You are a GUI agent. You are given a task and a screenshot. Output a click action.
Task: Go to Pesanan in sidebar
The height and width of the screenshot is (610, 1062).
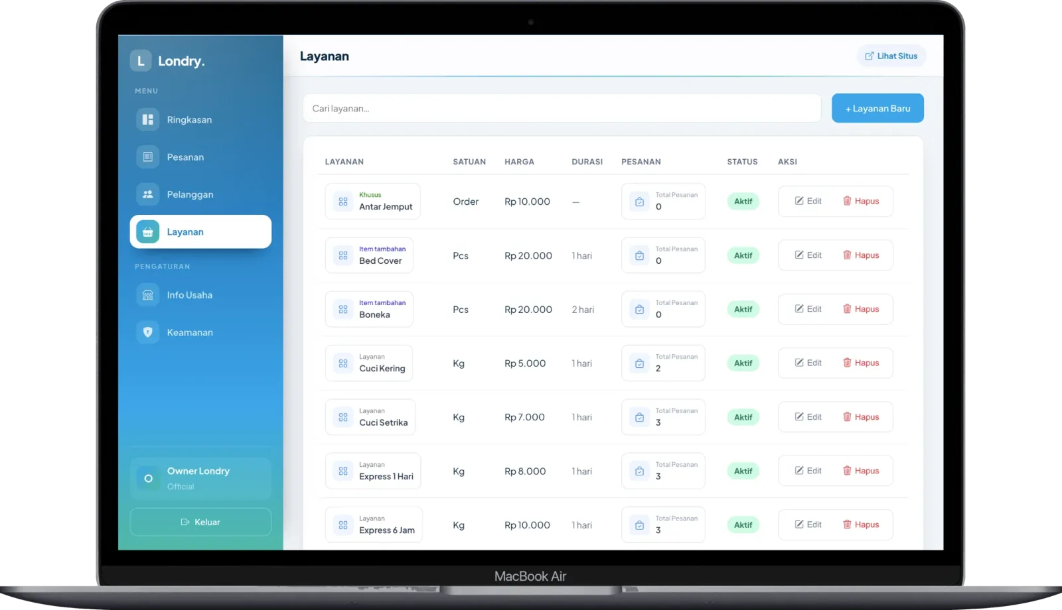click(200, 157)
